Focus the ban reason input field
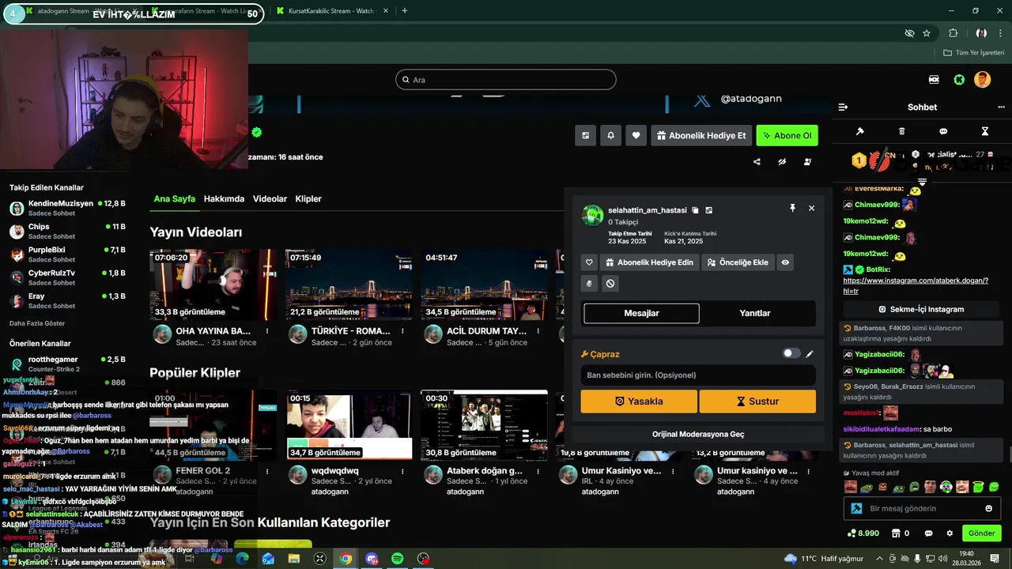This screenshot has width=1012, height=569. pos(698,375)
